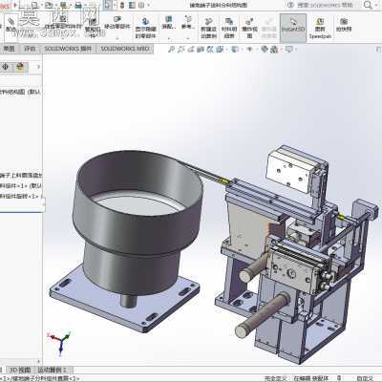The width and height of the screenshot is (382, 382).
Task: Expand the Assembly Features dropdown arrow
Action: [x=169, y=38]
